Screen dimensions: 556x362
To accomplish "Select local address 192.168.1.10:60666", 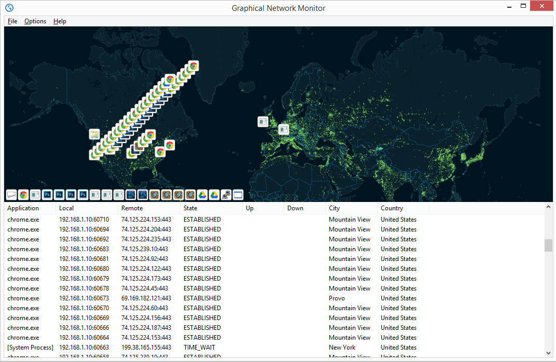I will click(84, 328).
